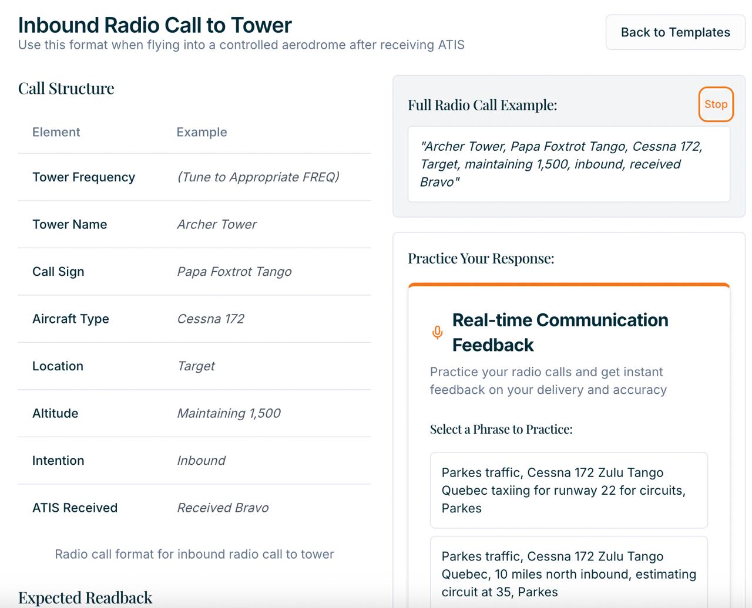Go back to templates
The width and height of the screenshot is (752, 608).
point(675,32)
